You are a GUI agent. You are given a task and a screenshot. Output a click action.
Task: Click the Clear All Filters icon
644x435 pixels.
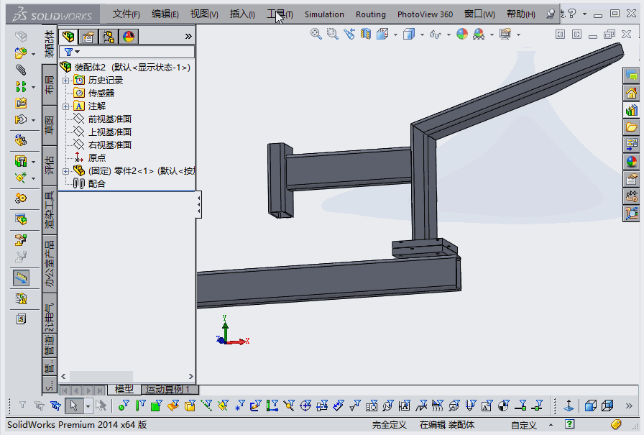[39, 406]
